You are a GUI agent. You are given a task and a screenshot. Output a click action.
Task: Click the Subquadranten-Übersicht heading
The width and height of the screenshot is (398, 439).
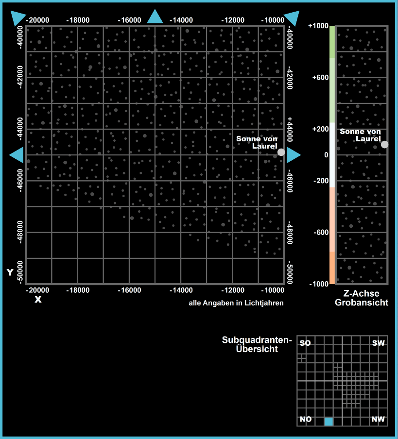pos(257,344)
